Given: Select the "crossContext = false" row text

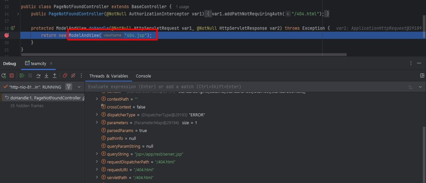Looking at the screenshot, I should pyautogui.click(x=126, y=107).
